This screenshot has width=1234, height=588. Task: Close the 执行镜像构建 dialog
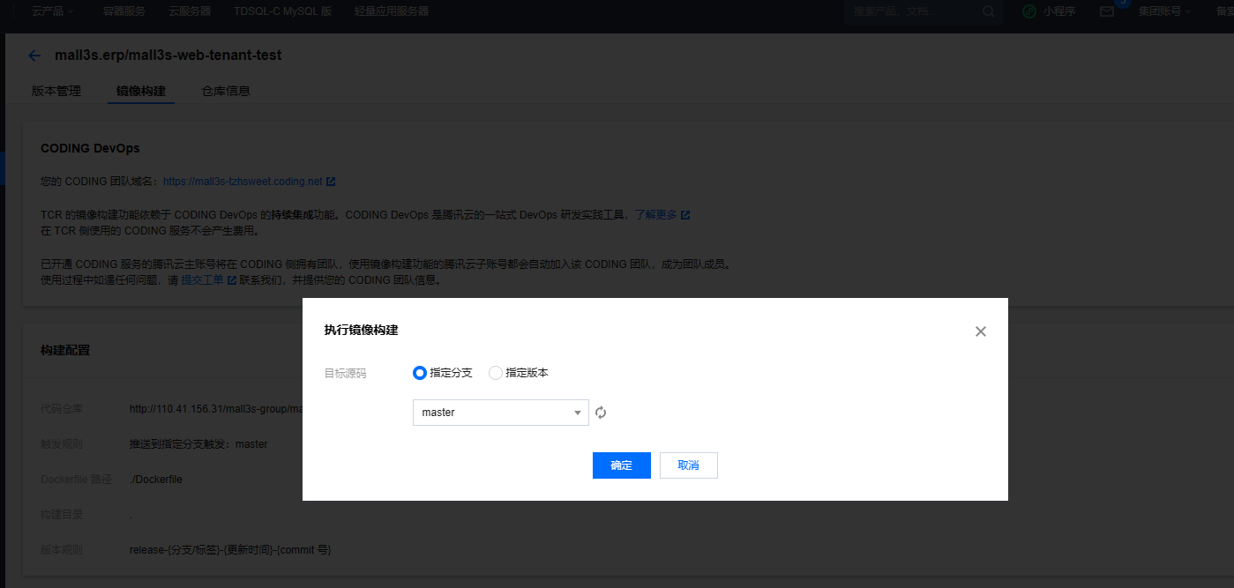981,331
